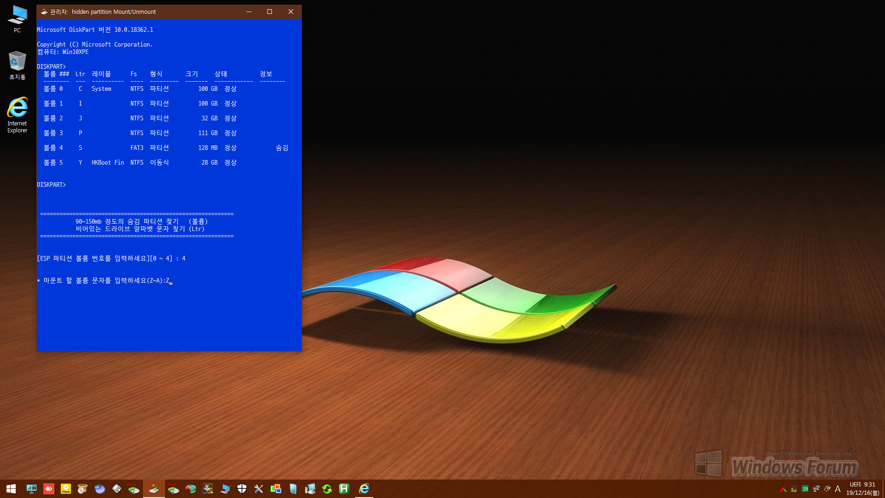
Task: Click the second DISKPART> prompt
Action: click(x=51, y=184)
